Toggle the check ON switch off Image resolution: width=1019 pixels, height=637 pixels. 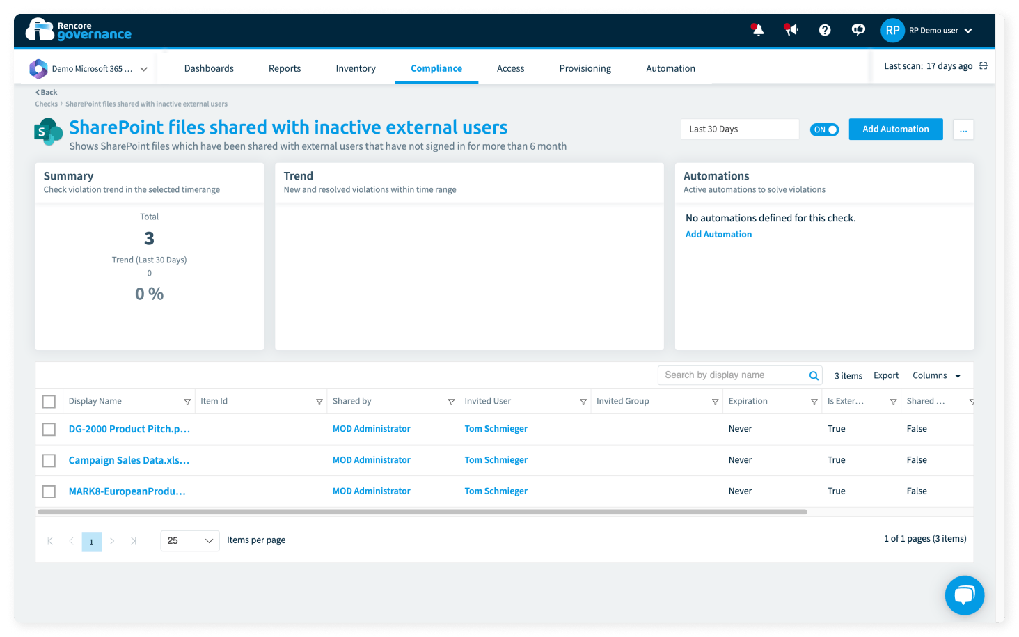(824, 129)
